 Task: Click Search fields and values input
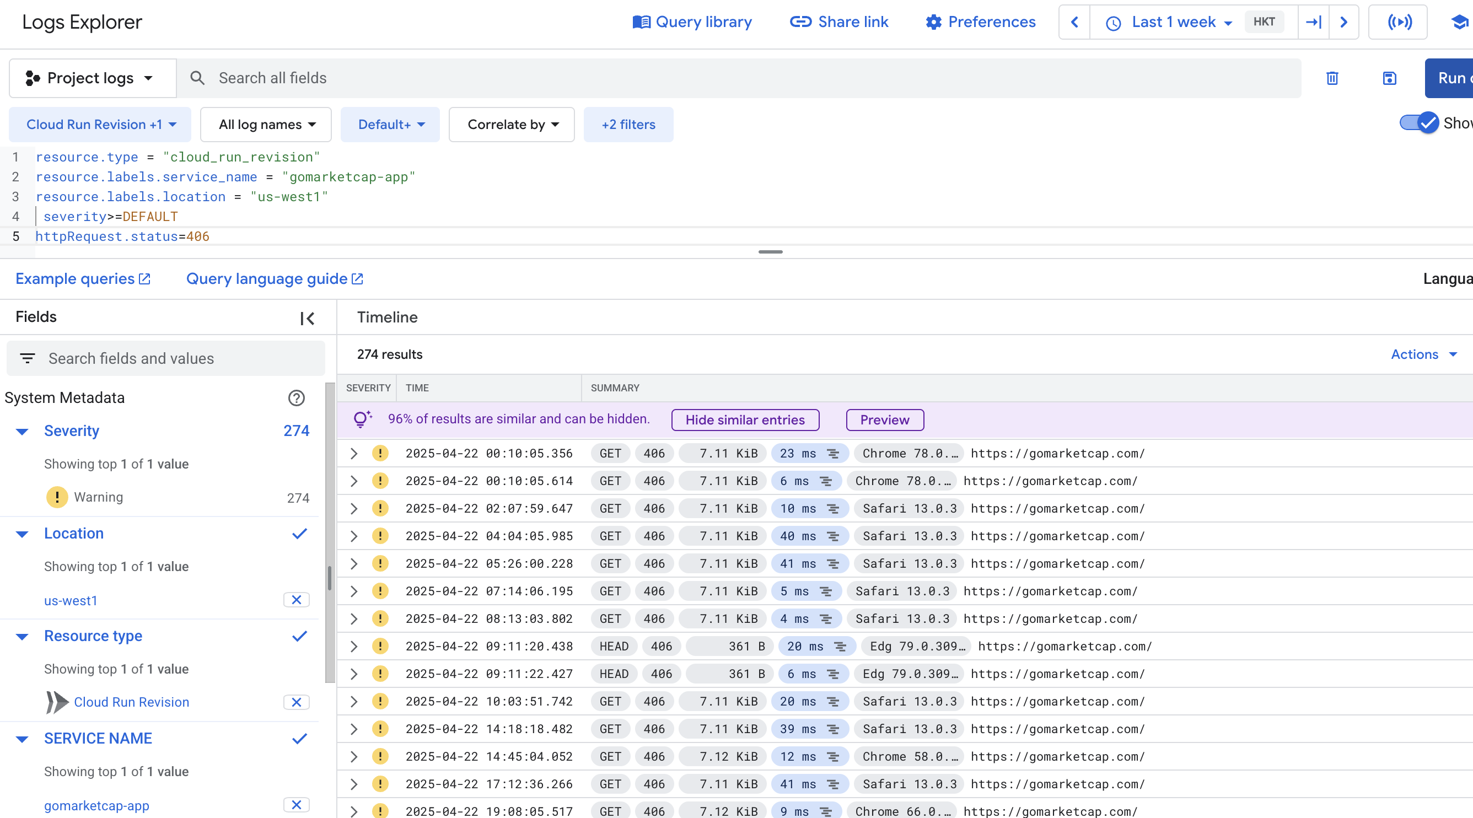[166, 358]
